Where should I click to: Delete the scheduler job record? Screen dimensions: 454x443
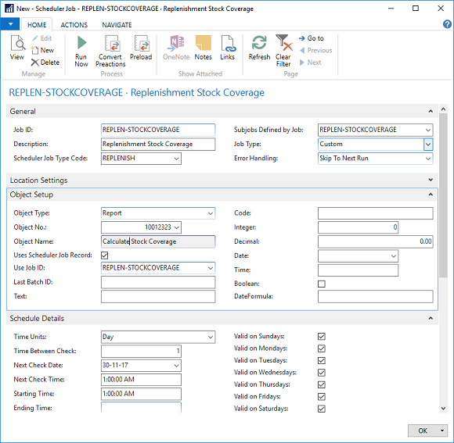click(x=45, y=63)
